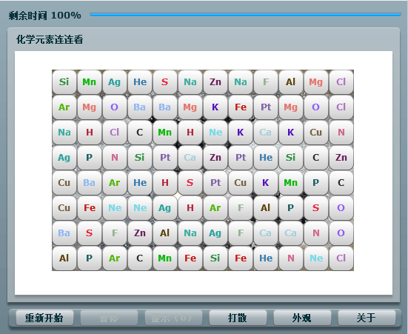Screen dimensions: 408x334
Task: Click the K tile between Mg and Fe
Action: pos(215,107)
